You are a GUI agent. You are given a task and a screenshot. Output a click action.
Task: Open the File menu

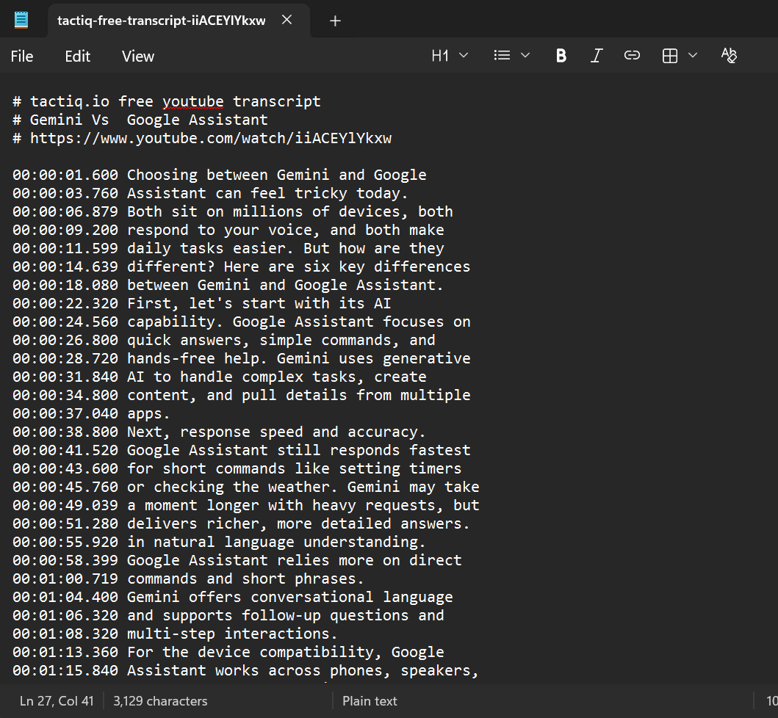click(x=21, y=55)
